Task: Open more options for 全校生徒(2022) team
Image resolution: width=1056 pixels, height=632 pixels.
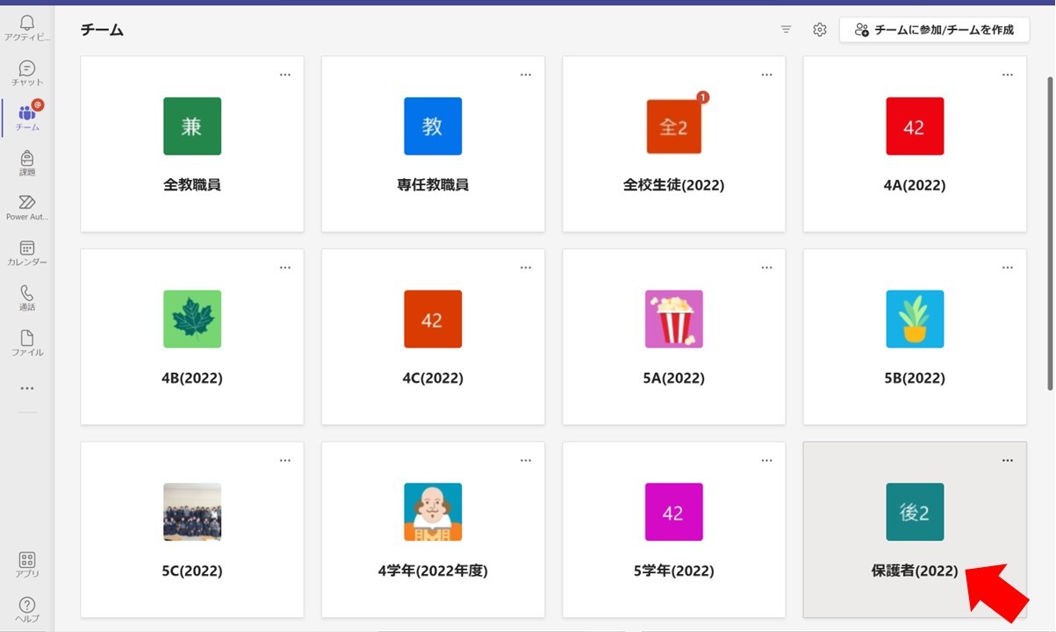Action: pyautogui.click(x=767, y=75)
